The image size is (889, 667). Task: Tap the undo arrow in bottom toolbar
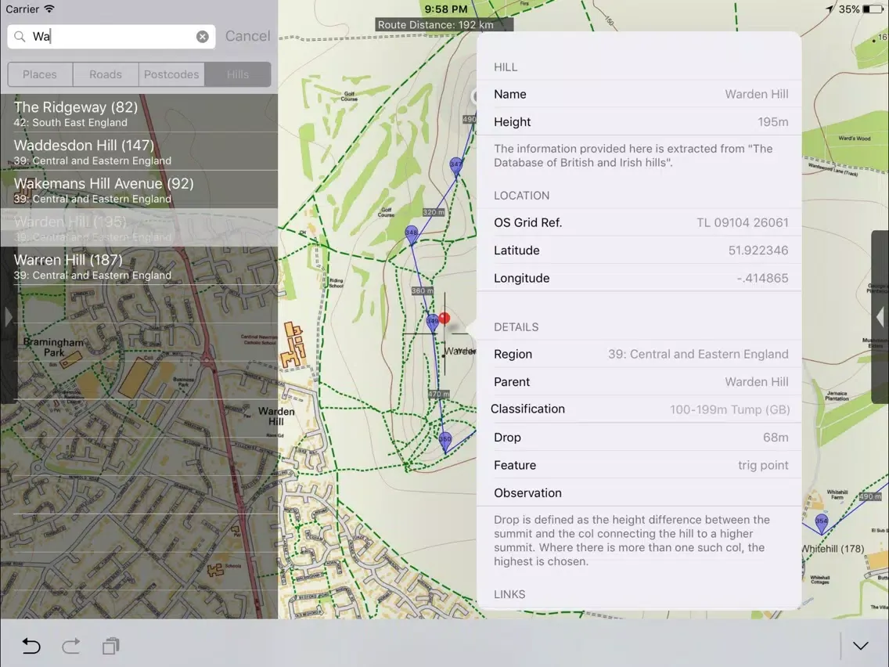point(31,646)
